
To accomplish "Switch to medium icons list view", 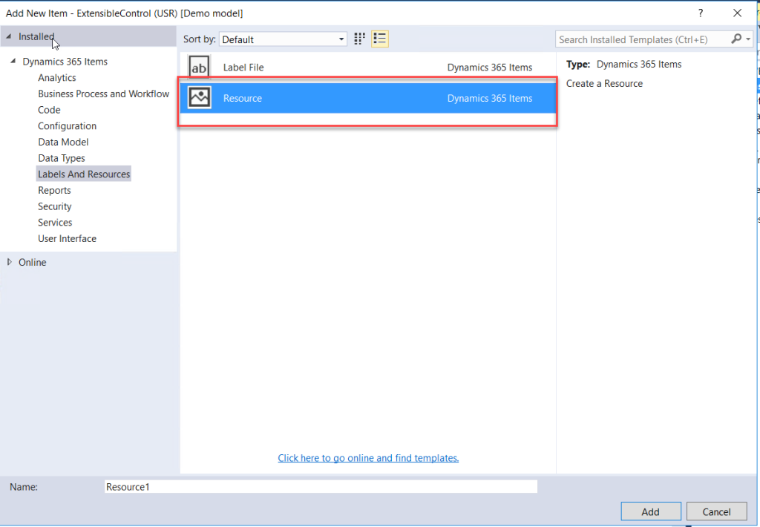I will (x=380, y=39).
